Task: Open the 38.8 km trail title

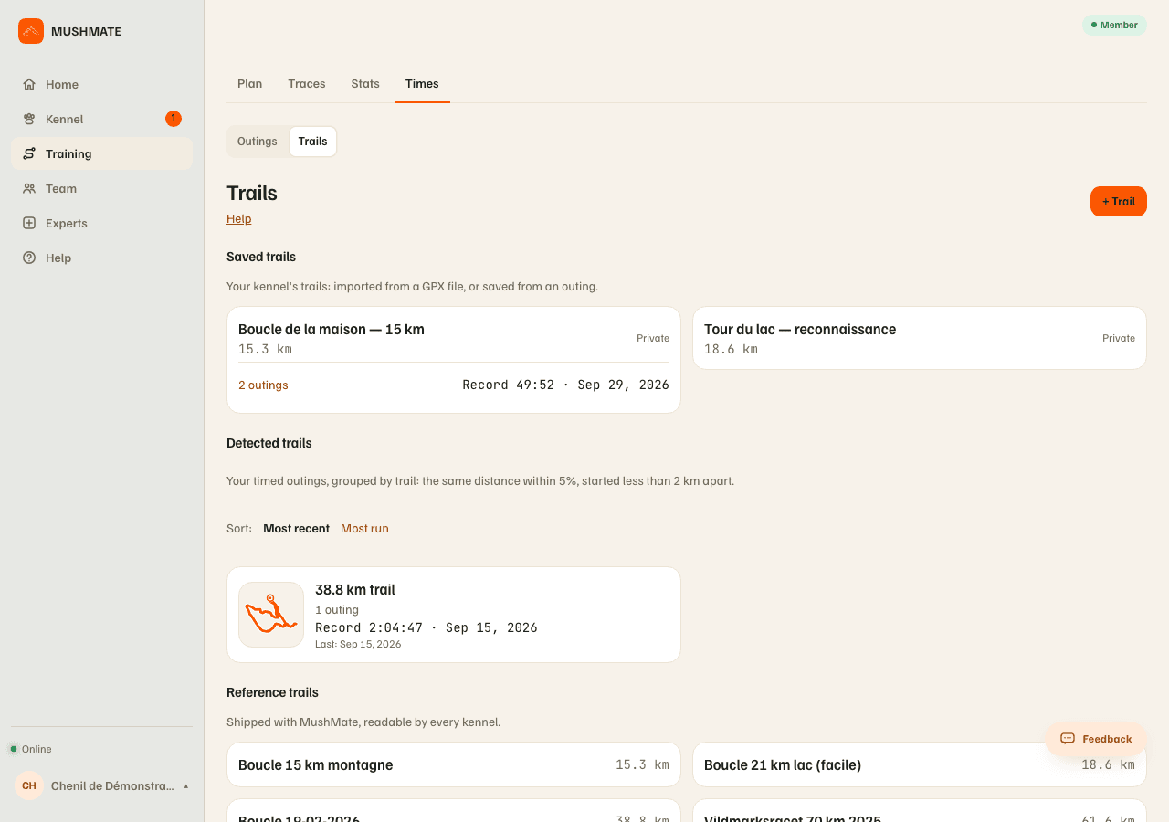Action: pos(355,590)
